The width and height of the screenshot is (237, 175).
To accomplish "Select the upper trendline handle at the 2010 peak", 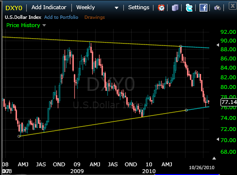I will point(181,46).
